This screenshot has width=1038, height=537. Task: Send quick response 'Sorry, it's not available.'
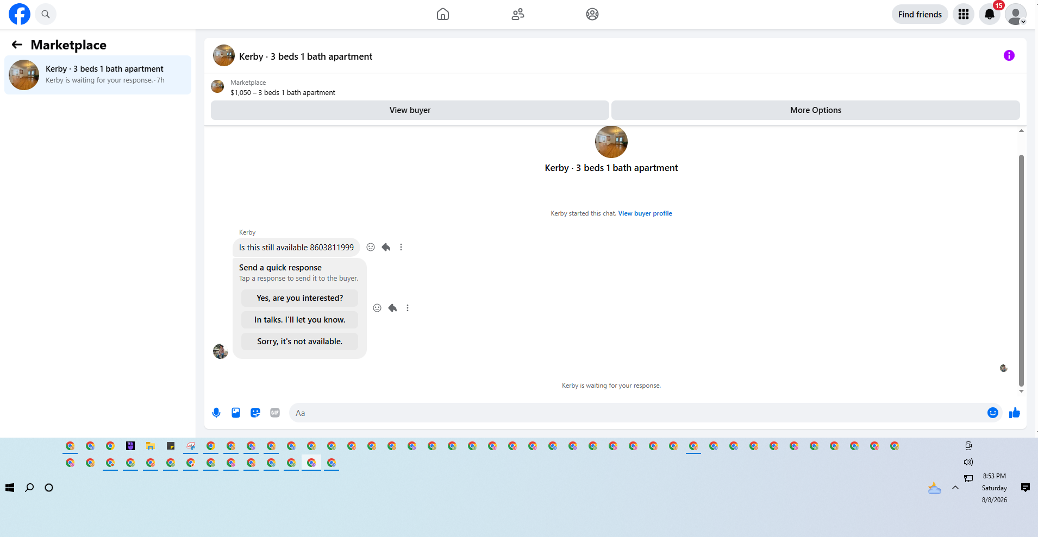[299, 342]
